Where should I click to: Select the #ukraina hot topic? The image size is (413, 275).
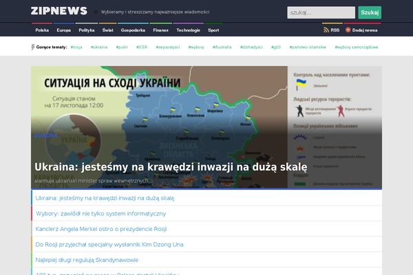point(99,47)
